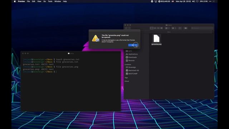Click the Finder edit tags button
This screenshot has width=229, height=129.
pyautogui.click(x=185, y=28)
